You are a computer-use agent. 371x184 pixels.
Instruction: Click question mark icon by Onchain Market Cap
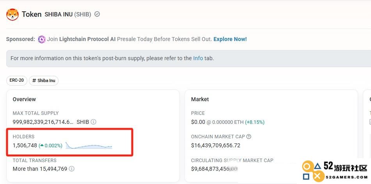(249, 137)
